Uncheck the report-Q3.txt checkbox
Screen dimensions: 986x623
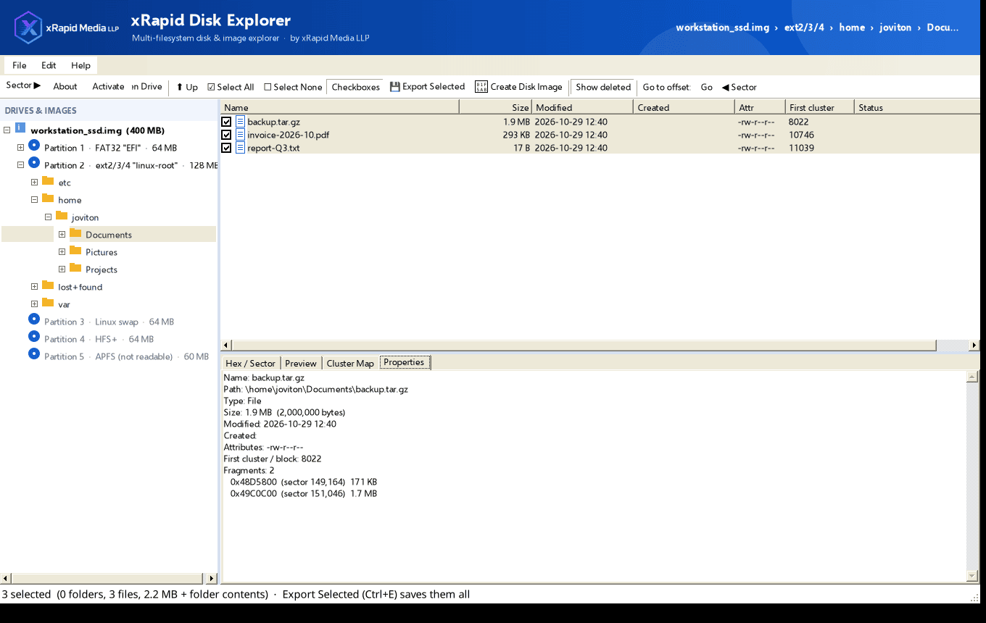[x=226, y=148]
